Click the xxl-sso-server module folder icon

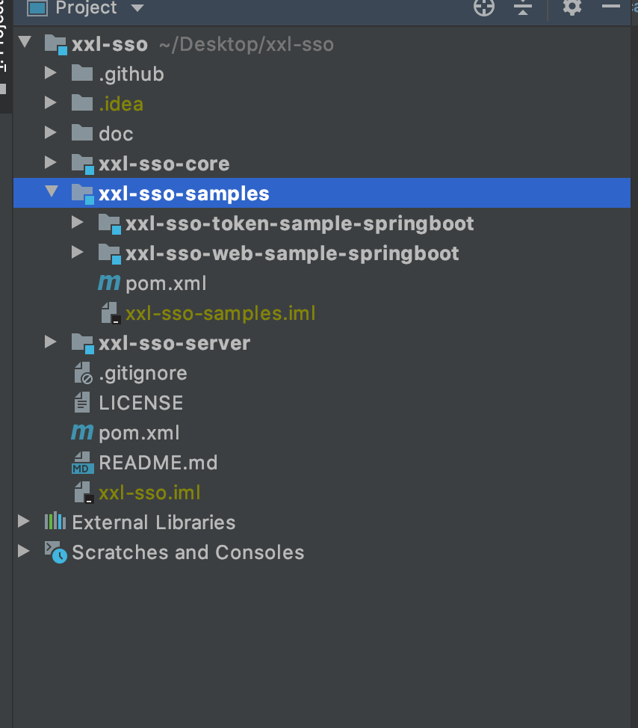[x=83, y=344]
